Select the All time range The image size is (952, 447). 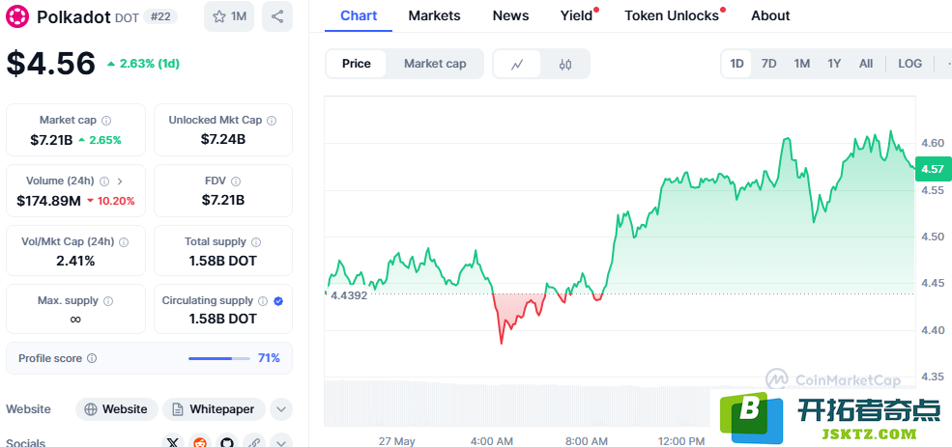pyautogui.click(x=866, y=64)
